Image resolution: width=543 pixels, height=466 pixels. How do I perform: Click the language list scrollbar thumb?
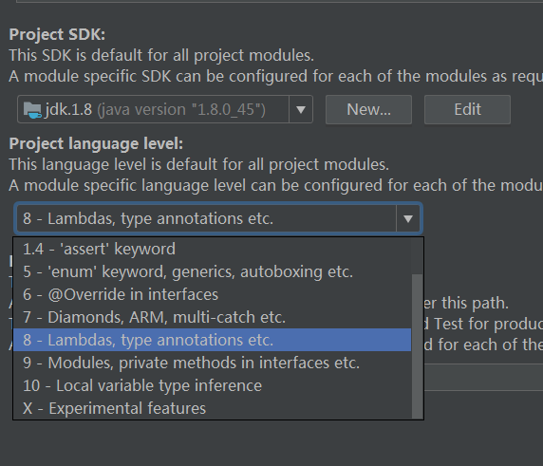click(418, 346)
